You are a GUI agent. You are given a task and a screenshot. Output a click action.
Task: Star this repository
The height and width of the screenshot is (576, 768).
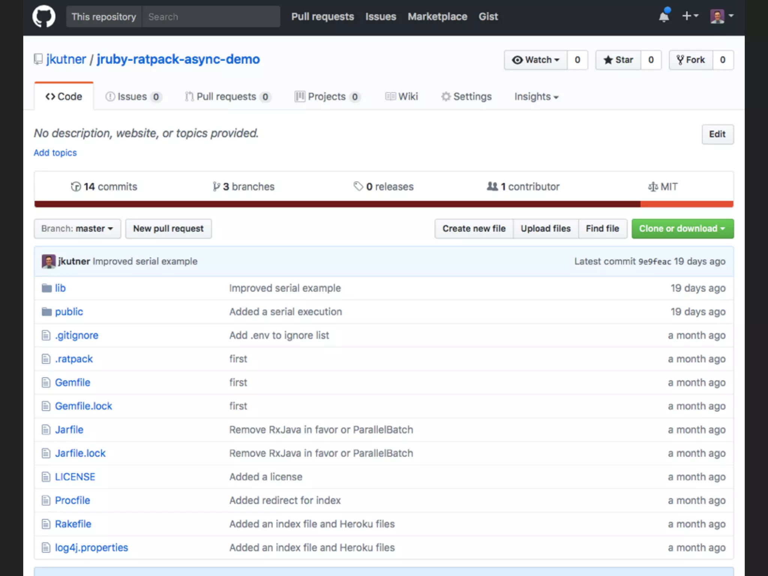(x=618, y=60)
